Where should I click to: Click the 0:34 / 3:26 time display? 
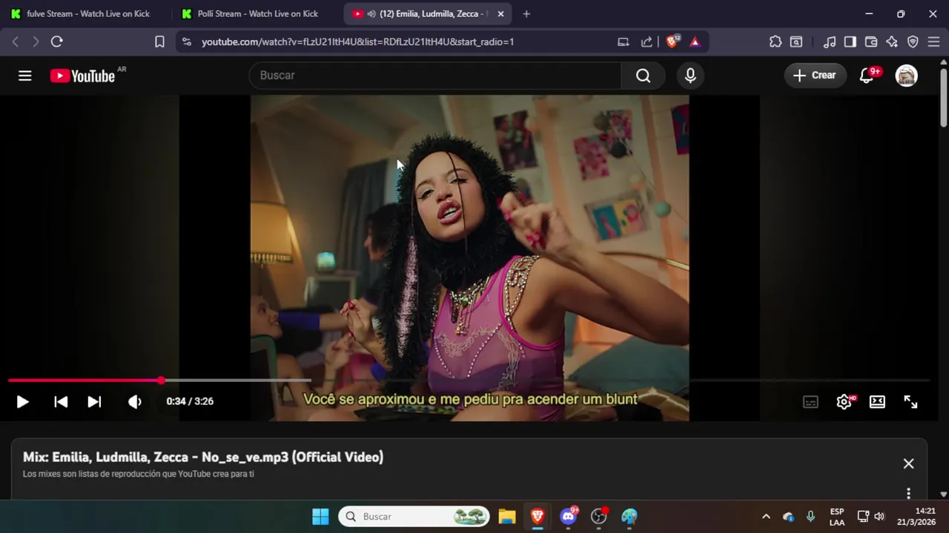[x=190, y=401]
